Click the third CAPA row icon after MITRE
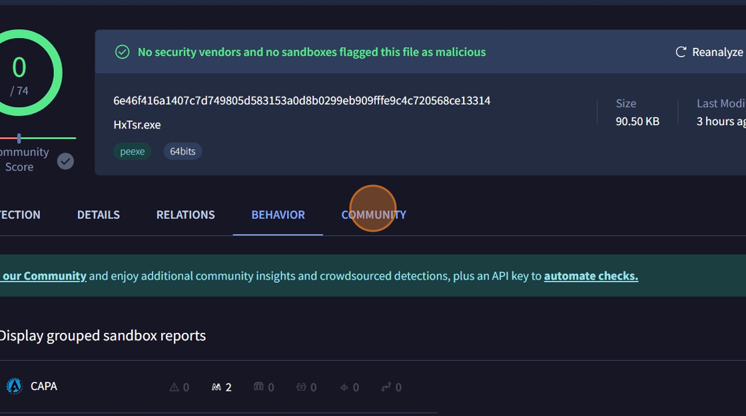746x416 pixels. (x=259, y=387)
